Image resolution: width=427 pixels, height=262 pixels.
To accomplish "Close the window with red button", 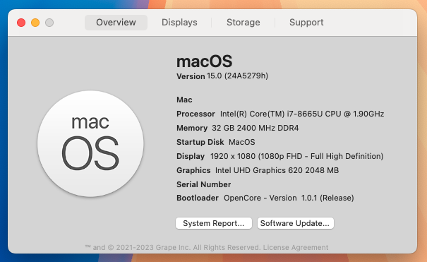I will 21,23.
